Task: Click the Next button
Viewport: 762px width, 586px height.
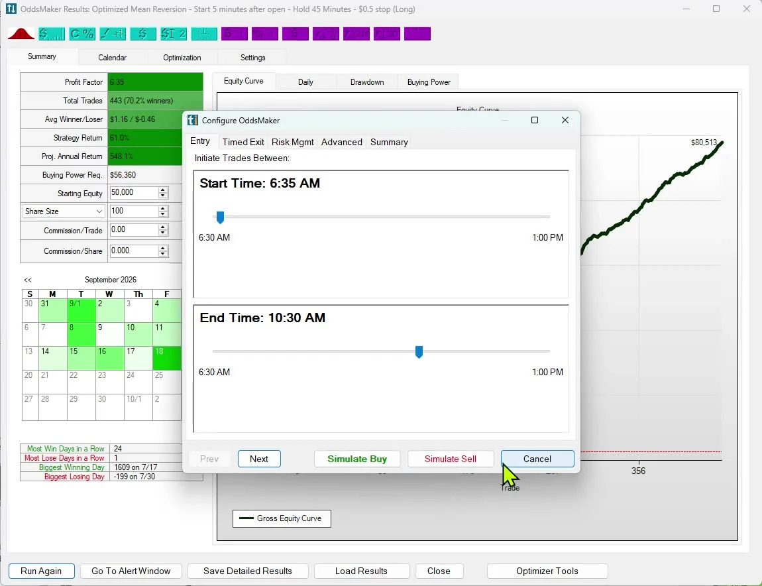Action: [x=259, y=459]
